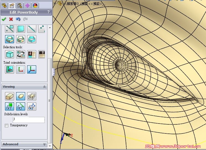Click the part icon in the viewport tree
This screenshot has width=206, height=150.
pos(60,3)
